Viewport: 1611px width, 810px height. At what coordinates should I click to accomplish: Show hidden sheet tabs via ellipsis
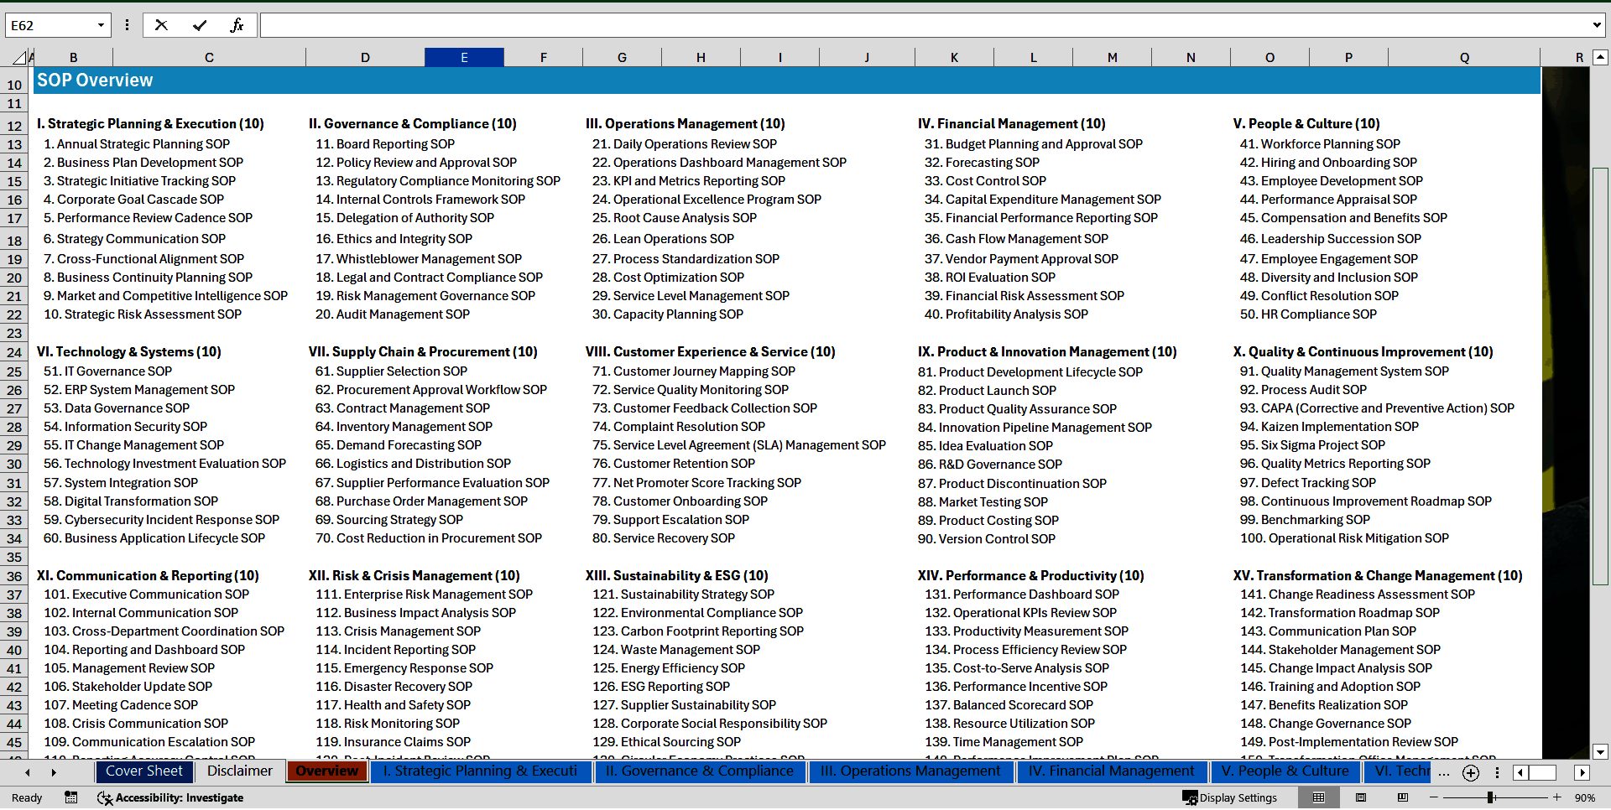click(1443, 772)
